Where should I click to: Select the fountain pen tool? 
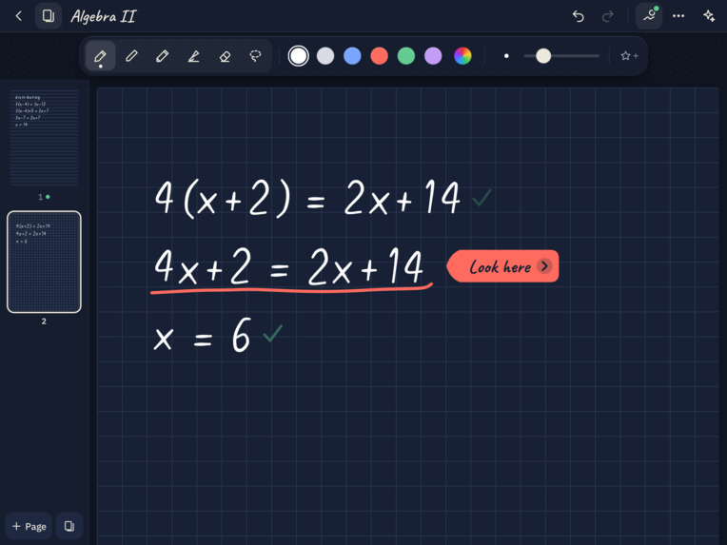[100, 56]
